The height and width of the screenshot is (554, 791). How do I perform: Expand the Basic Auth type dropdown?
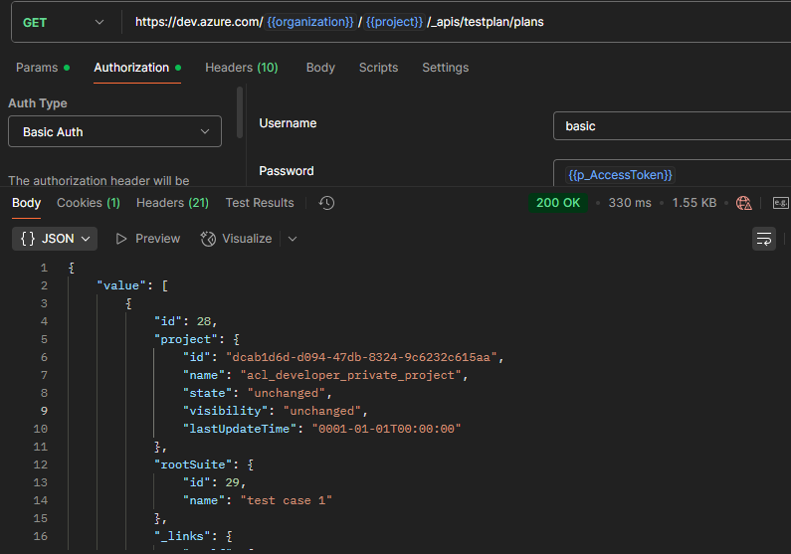115,131
